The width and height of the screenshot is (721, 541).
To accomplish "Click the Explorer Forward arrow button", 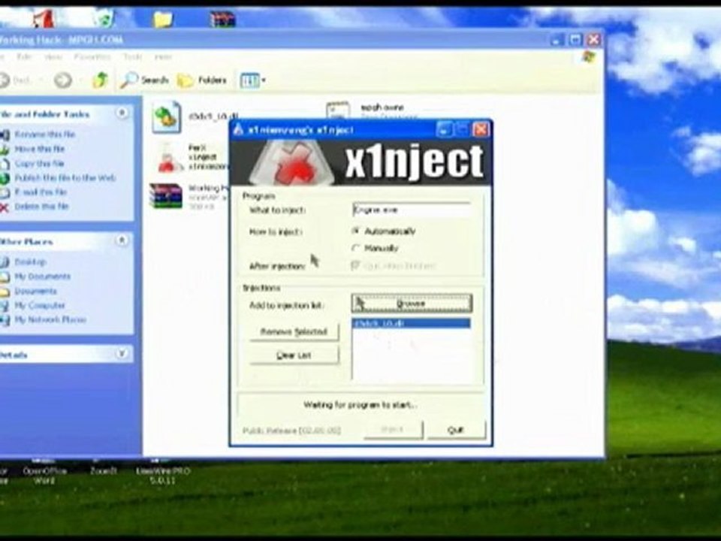I will 63,80.
